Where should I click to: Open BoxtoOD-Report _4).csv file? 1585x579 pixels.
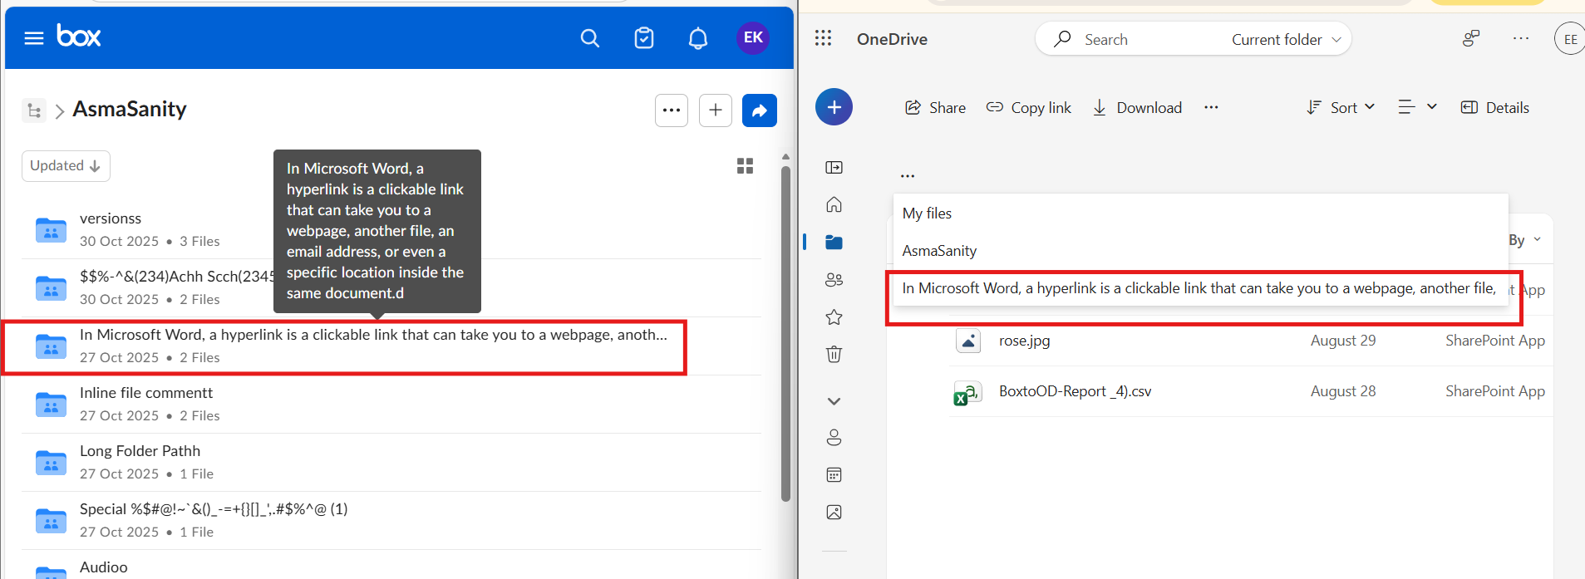click(1075, 391)
